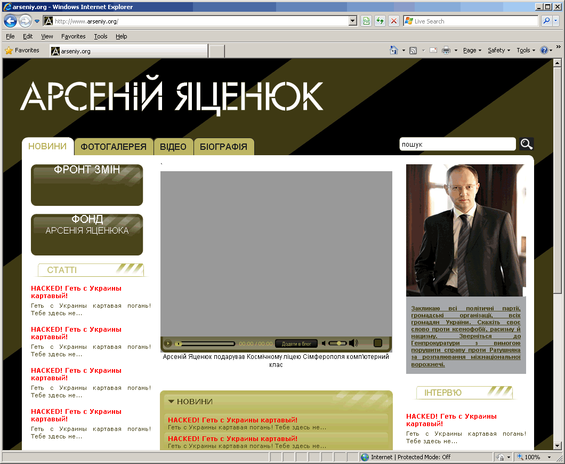
Task: Click the ФРОНТ ЗМІН banner button
Action: point(87,185)
